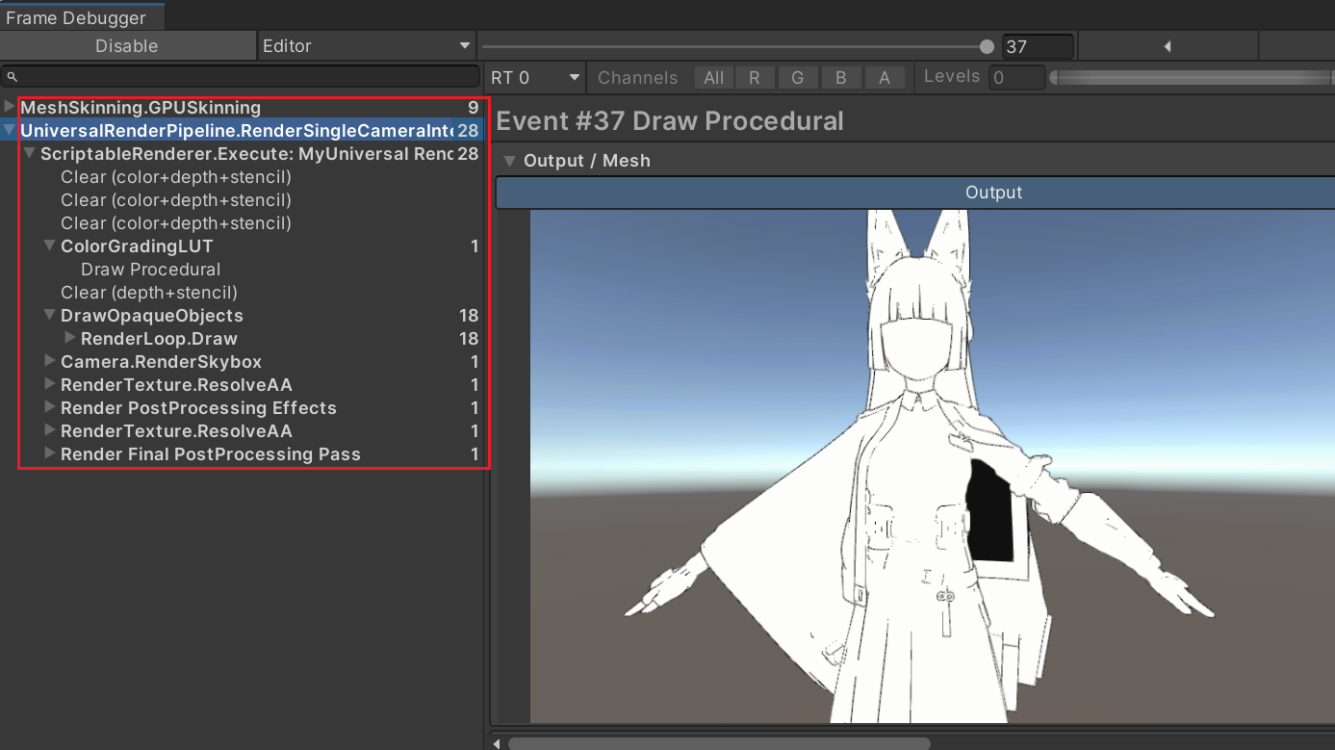This screenshot has width=1335, height=750.
Task: Expand Camera.RenderSkybox entry
Action: pyautogui.click(x=50, y=362)
